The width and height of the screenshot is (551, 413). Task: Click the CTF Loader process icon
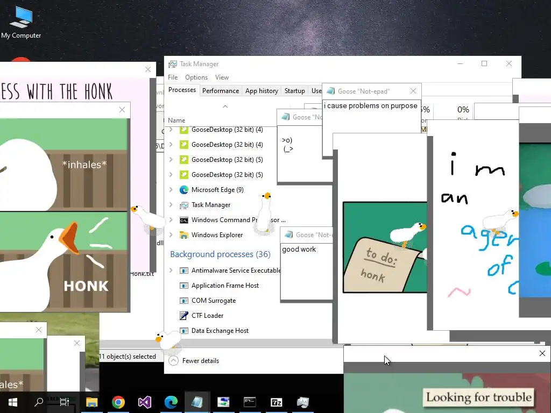click(x=184, y=316)
